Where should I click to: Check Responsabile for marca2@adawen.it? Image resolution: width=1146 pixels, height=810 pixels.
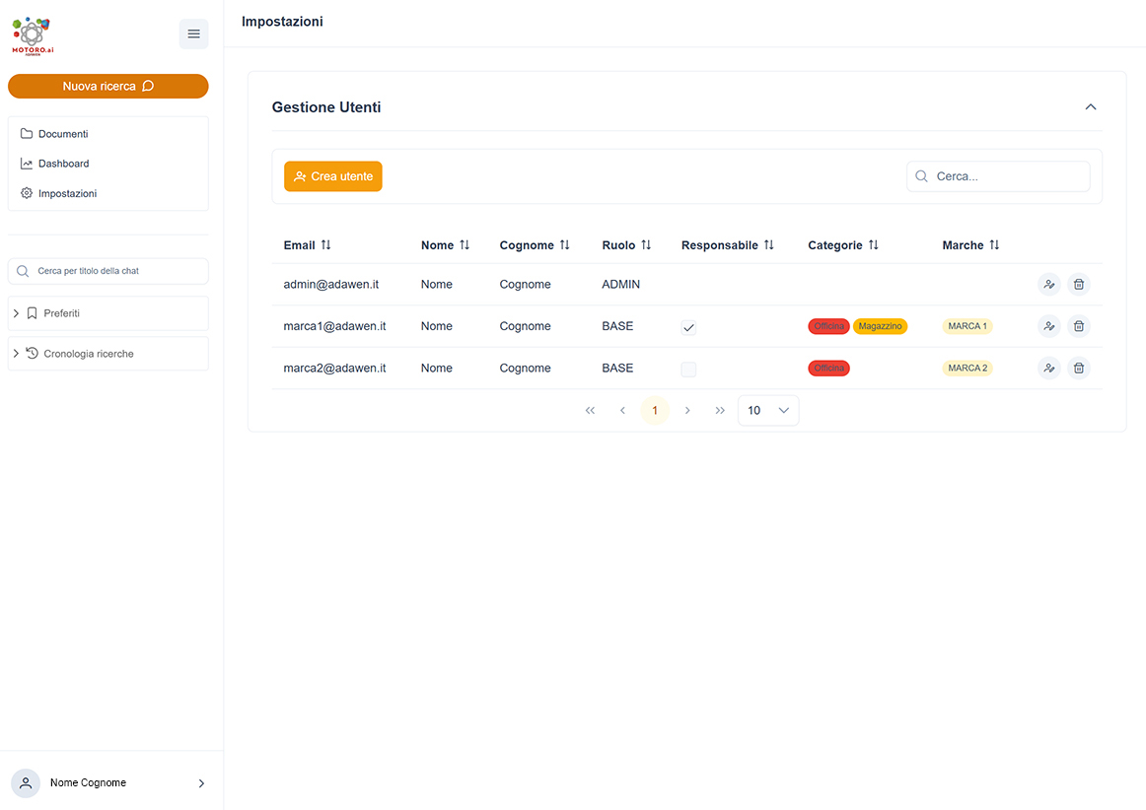(688, 369)
